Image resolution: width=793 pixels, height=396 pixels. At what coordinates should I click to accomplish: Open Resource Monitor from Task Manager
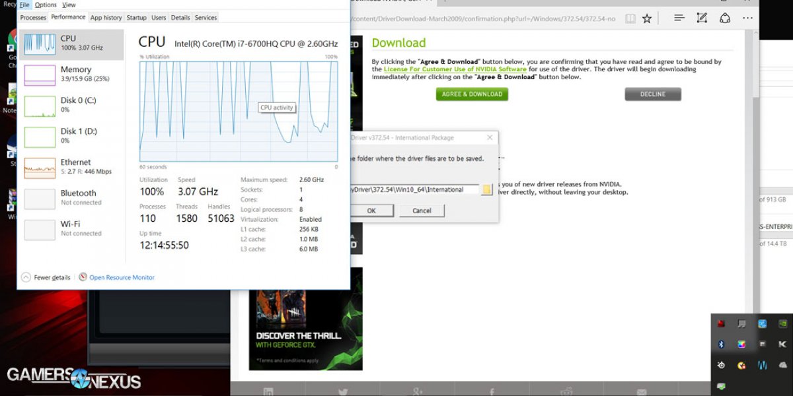121,277
